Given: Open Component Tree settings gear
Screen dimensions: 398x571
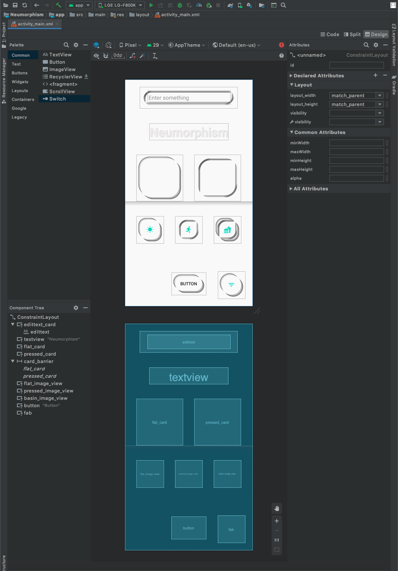Looking at the screenshot, I should coord(76,308).
